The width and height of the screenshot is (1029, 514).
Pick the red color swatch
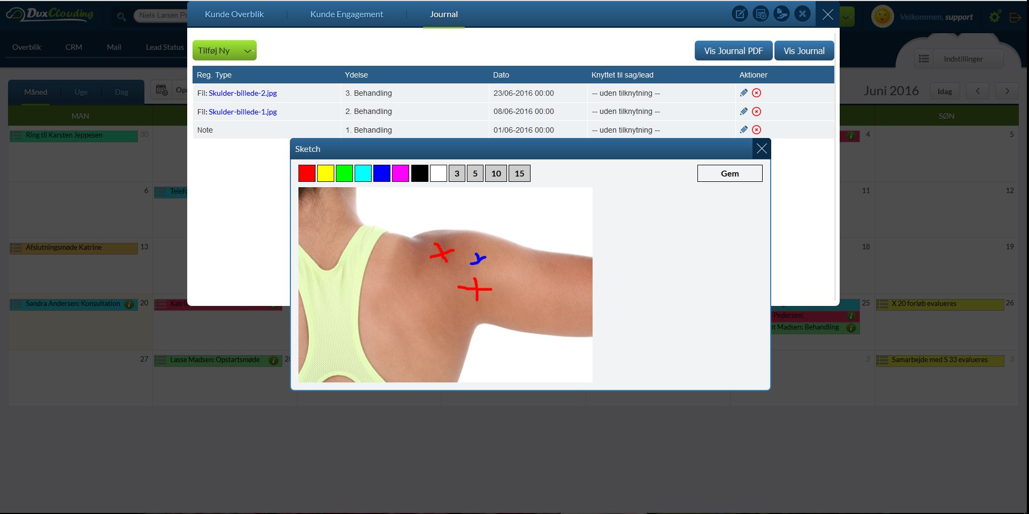(x=307, y=173)
